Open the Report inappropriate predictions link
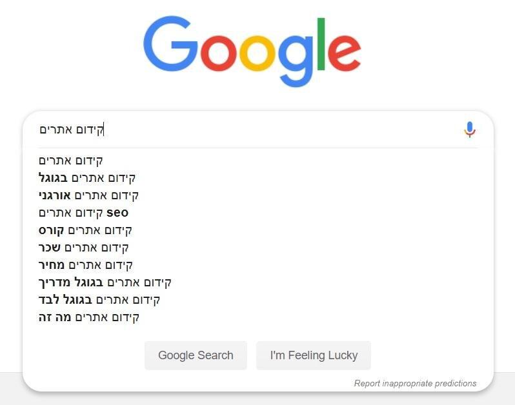This screenshot has width=515, height=405. [x=415, y=383]
